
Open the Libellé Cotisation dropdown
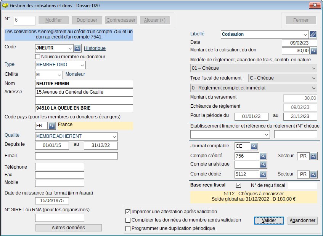pos(305,35)
